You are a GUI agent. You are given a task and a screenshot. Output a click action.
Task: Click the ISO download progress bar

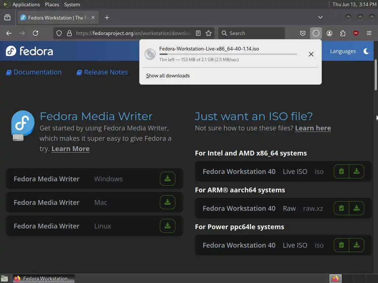[x=228, y=54]
